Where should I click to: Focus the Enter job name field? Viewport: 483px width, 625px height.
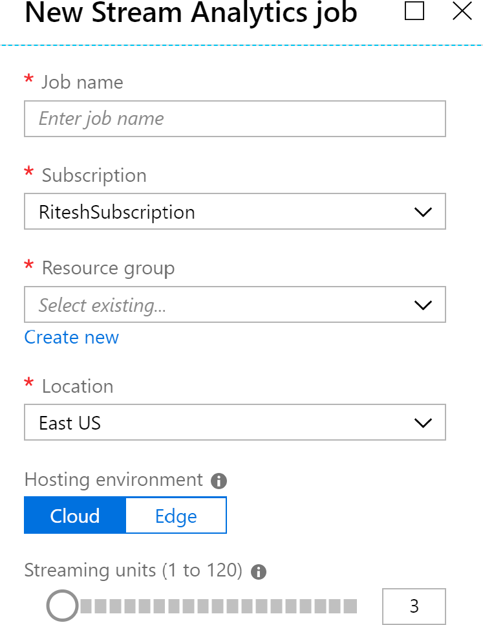click(x=234, y=118)
